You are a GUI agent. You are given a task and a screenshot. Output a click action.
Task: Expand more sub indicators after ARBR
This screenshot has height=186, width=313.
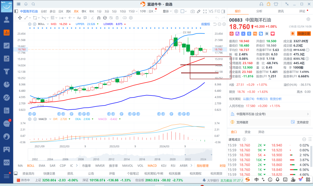(x=191, y=165)
